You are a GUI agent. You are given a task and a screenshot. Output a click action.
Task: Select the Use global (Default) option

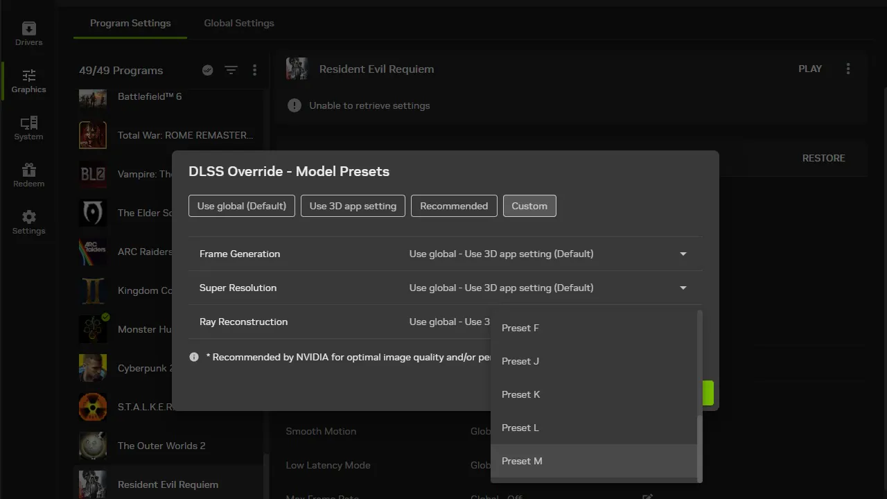pos(242,206)
